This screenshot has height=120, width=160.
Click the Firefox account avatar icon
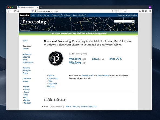tap(146, 11)
